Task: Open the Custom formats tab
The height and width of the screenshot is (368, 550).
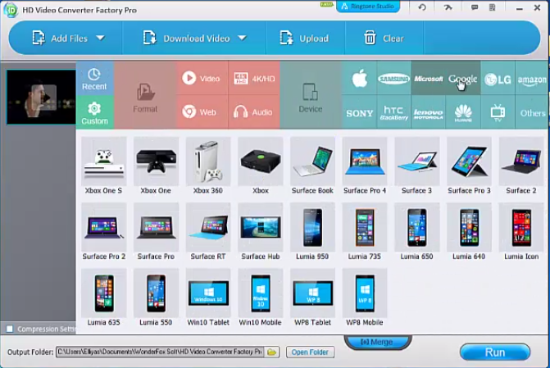Action: 95,112
